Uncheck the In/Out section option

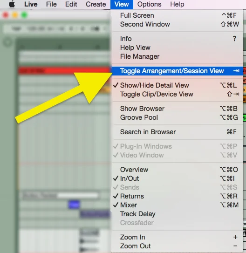pyautogui.click(x=178, y=178)
